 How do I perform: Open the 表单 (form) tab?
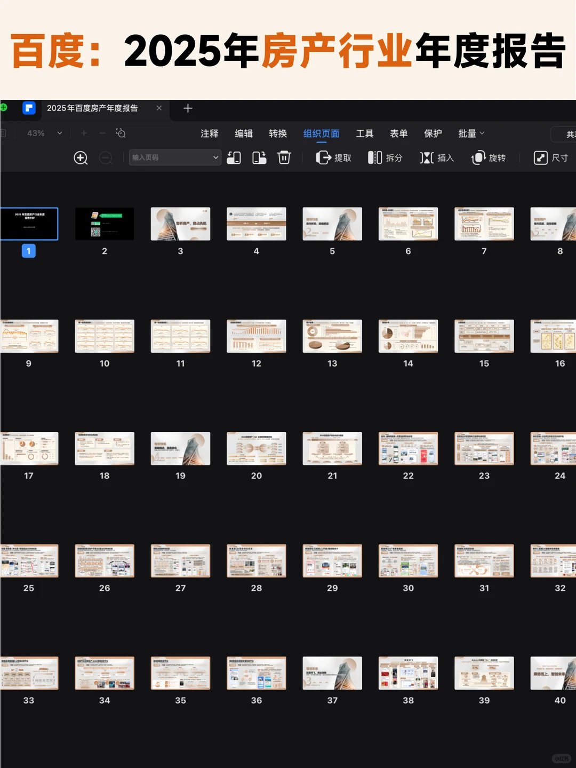point(399,133)
